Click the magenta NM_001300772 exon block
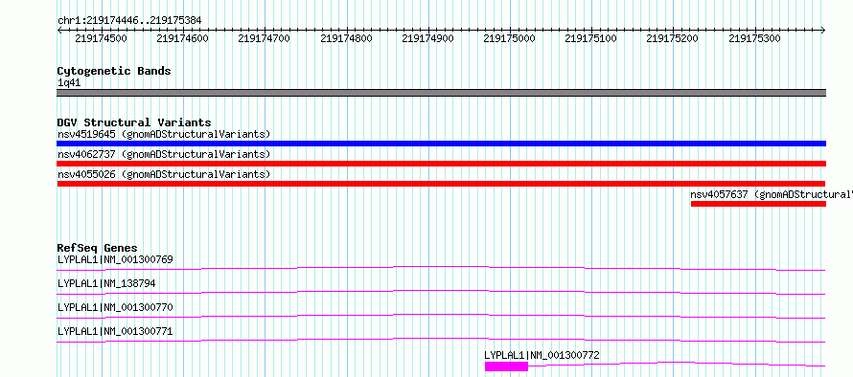This screenshot has height=377, width=853. pyautogui.click(x=506, y=366)
